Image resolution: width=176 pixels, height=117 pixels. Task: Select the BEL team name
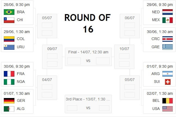click(156, 100)
